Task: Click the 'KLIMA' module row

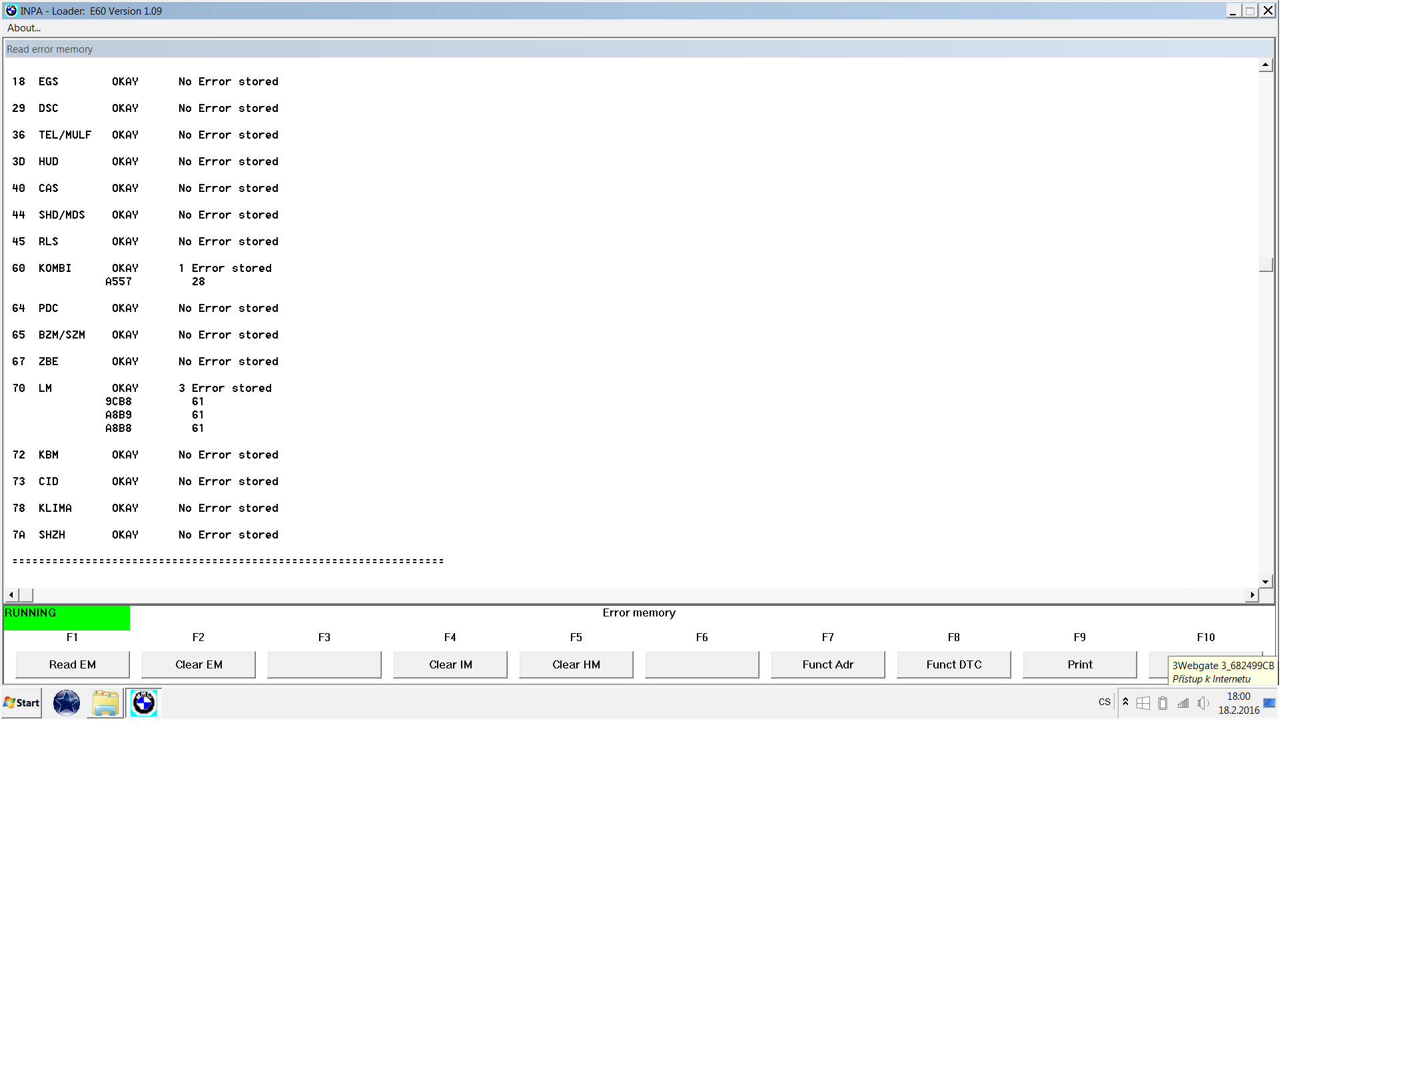Action: (145, 509)
